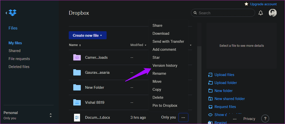This screenshot has width=285, height=124.
Task: Open Deleted files in sidebar
Action: [x=19, y=66]
